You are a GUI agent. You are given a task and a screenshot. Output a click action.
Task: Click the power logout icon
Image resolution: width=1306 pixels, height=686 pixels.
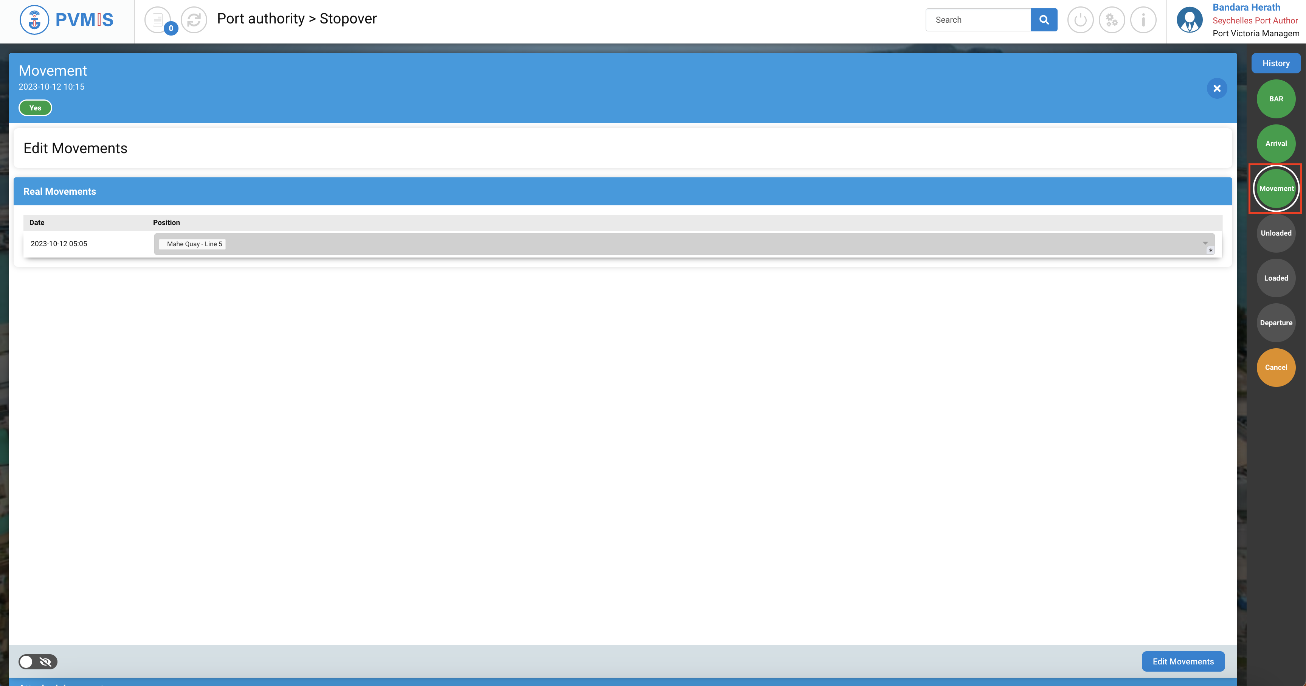(1080, 20)
